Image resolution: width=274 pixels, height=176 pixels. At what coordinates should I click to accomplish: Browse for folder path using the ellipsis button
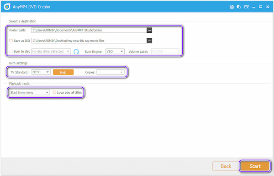149,30
